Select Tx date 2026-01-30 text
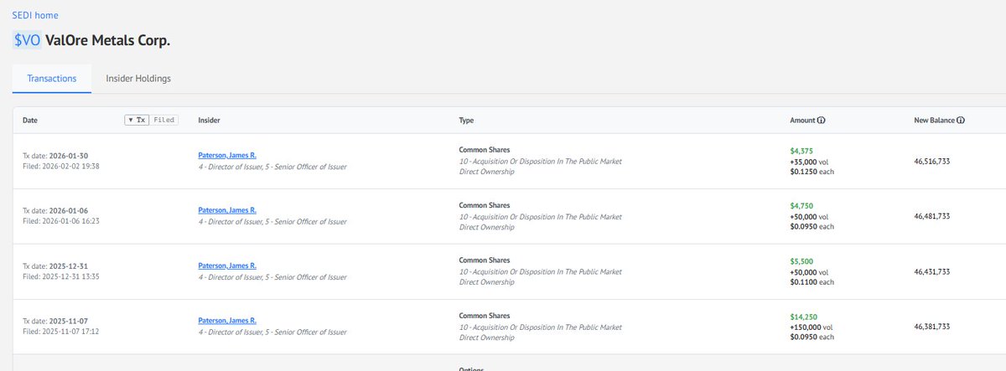The height and width of the screenshot is (371, 1006). coord(55,156)
